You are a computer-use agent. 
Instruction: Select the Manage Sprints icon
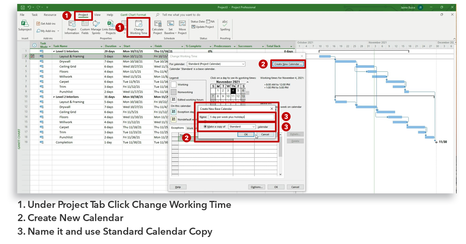pos(96,26)
